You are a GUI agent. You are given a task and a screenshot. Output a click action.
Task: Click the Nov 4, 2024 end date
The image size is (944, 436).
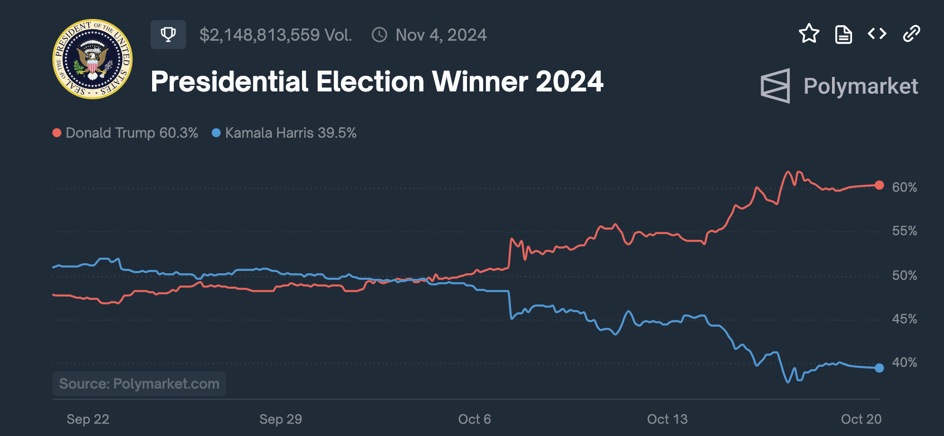point(441,35)
